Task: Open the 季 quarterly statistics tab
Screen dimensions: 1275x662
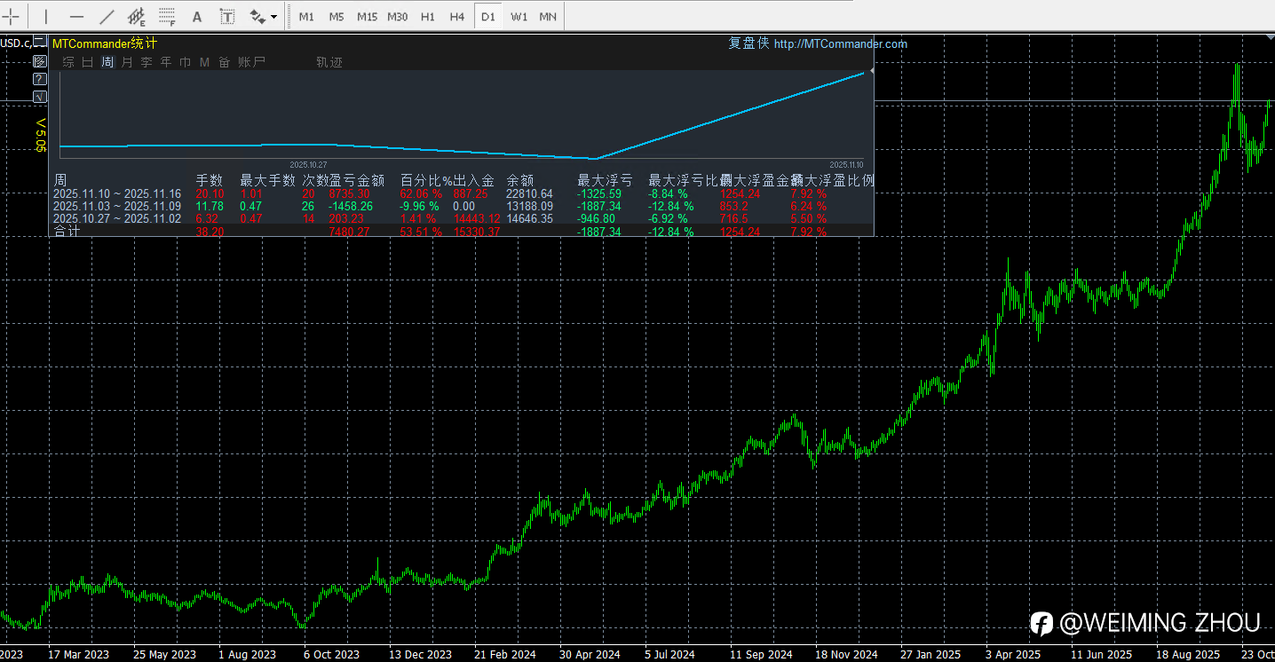Action: tap(147, 62)
